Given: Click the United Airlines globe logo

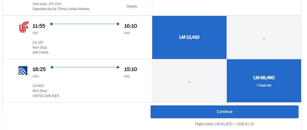Looking at the screenshot, I should (x=23, y=70).
